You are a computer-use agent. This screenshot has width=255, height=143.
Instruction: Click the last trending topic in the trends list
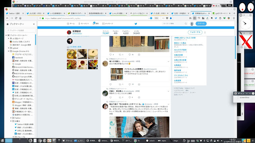[177, 81]
